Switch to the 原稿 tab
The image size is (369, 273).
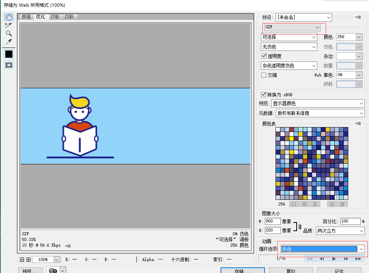click(x=26, y=17)
